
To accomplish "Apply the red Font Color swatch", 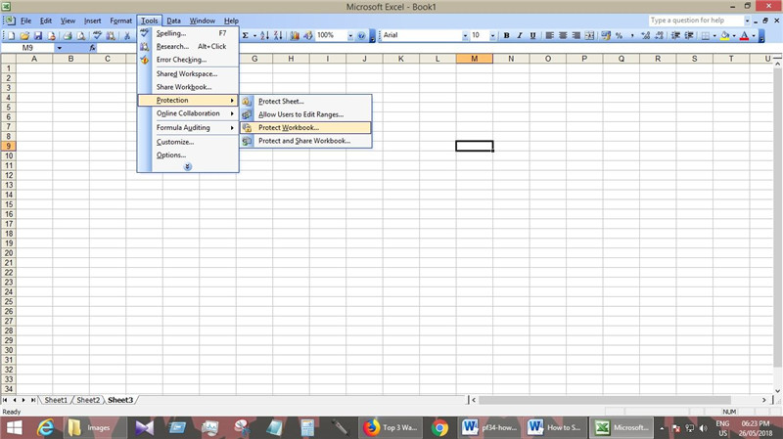I will pyautogui.click(x=744, y=35).
